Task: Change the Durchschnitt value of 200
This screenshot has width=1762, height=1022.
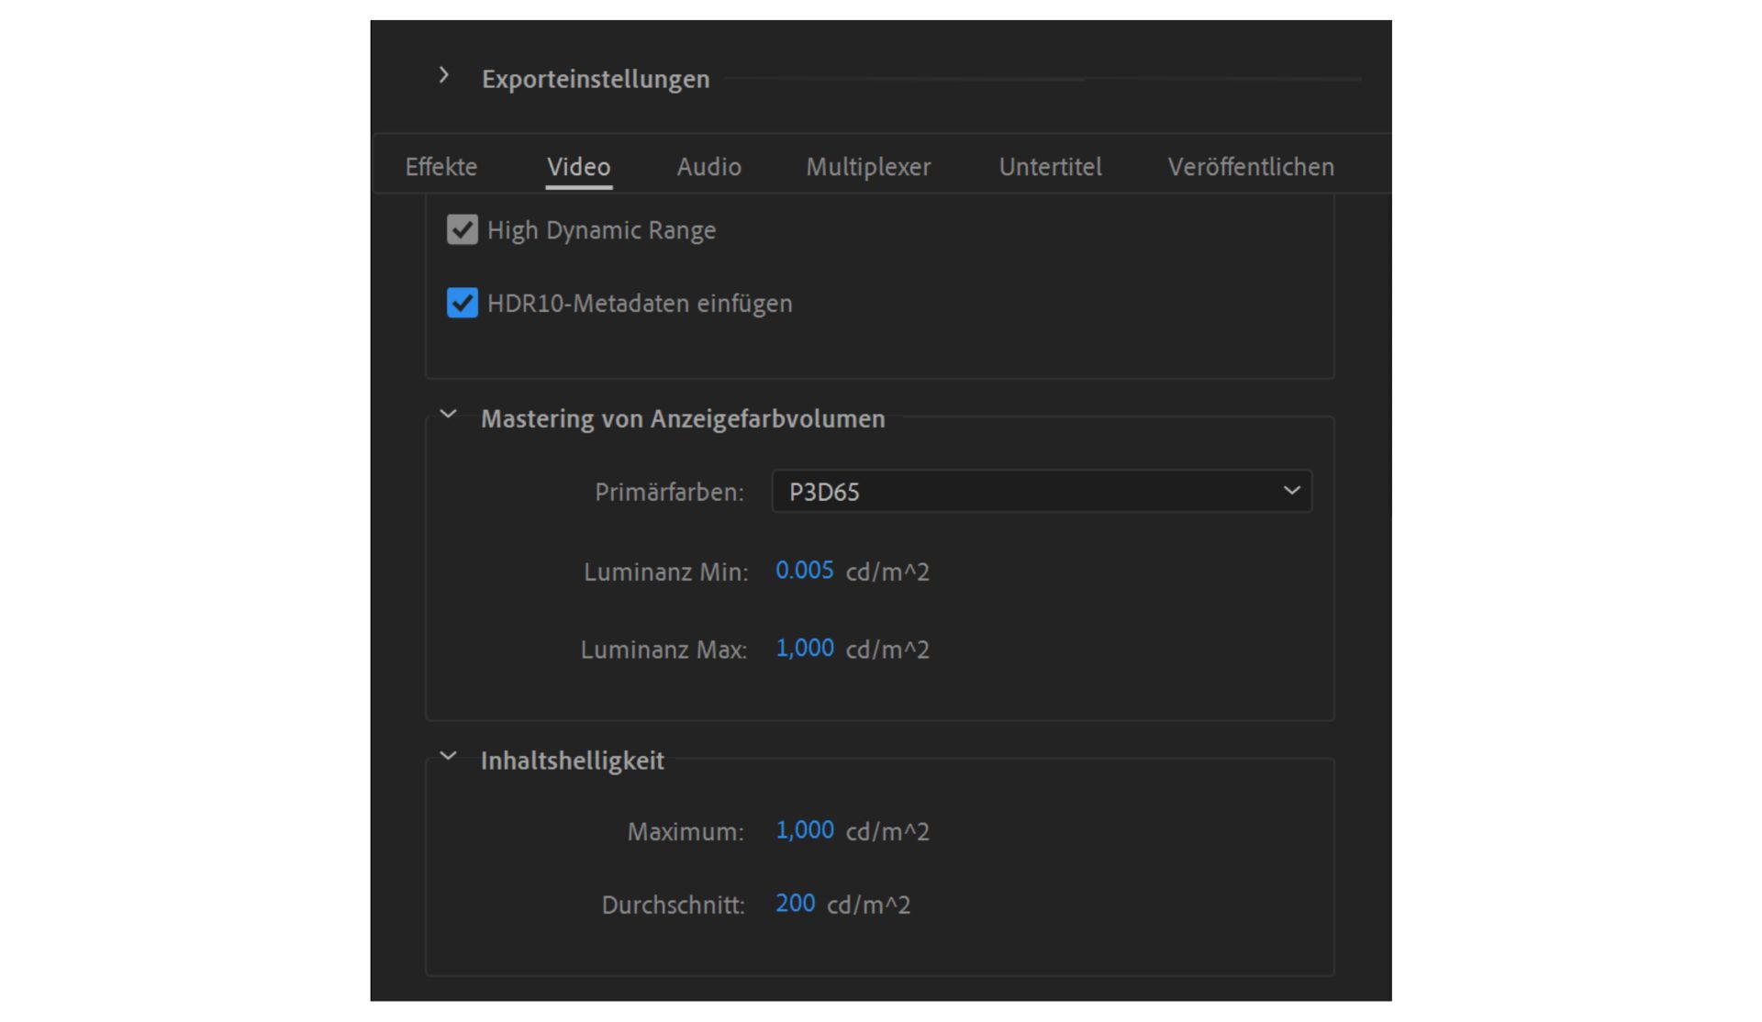Action: (795, 903)
